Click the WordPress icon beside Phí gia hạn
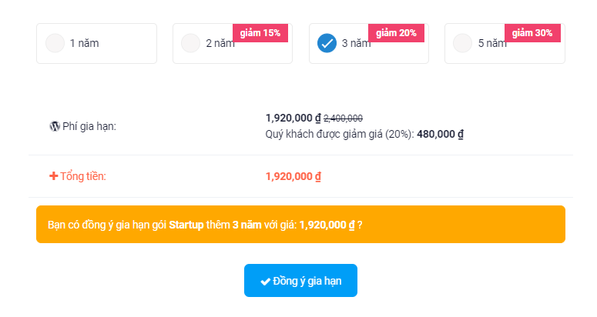 (x=55, y=126)
